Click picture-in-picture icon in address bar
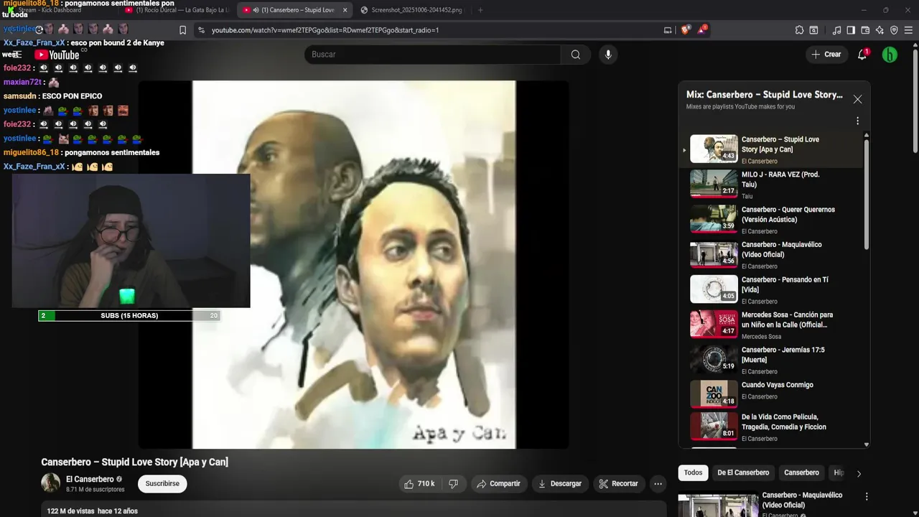 click(668, 30)
